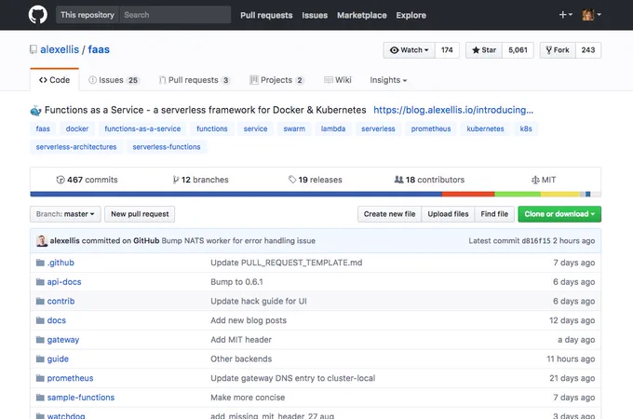633x419 pixels.
Task: Click the red segment of language bar
Action: (x=468, y=195)
